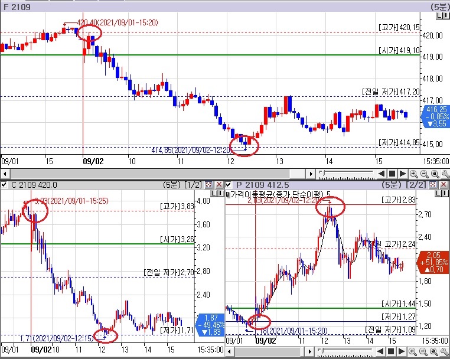Click step-forward triangle in F 2109 chart toolbar
This screenshot has height=359, width=450.
pos(402,174)
